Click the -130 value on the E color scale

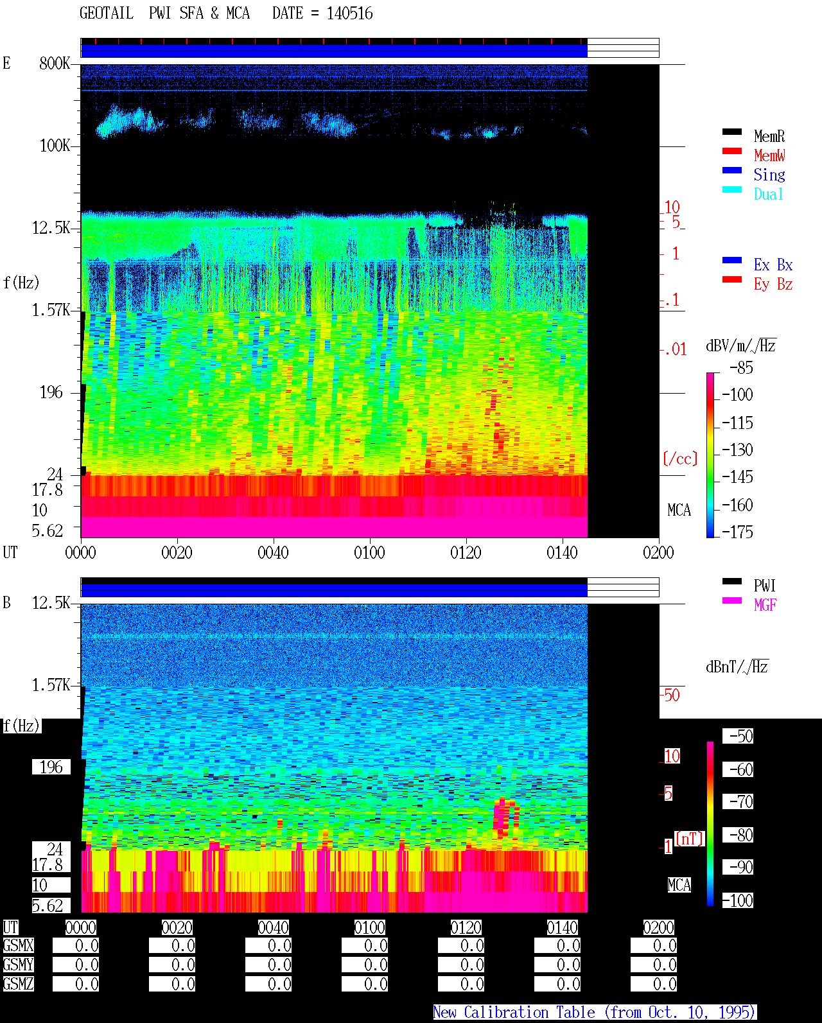(737, 450)
